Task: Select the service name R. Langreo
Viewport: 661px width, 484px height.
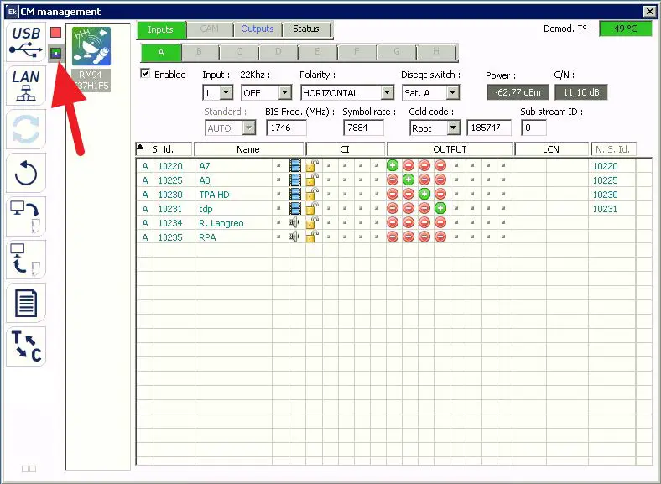Action: pos(221,223)
